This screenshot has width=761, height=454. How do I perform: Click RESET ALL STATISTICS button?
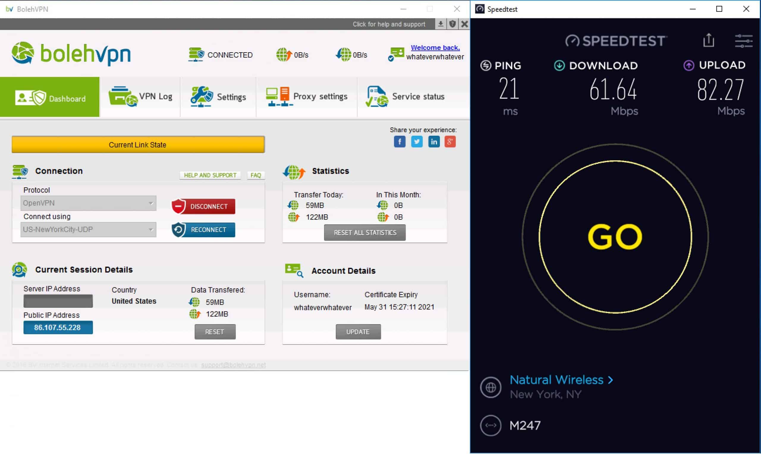[365, 233]
